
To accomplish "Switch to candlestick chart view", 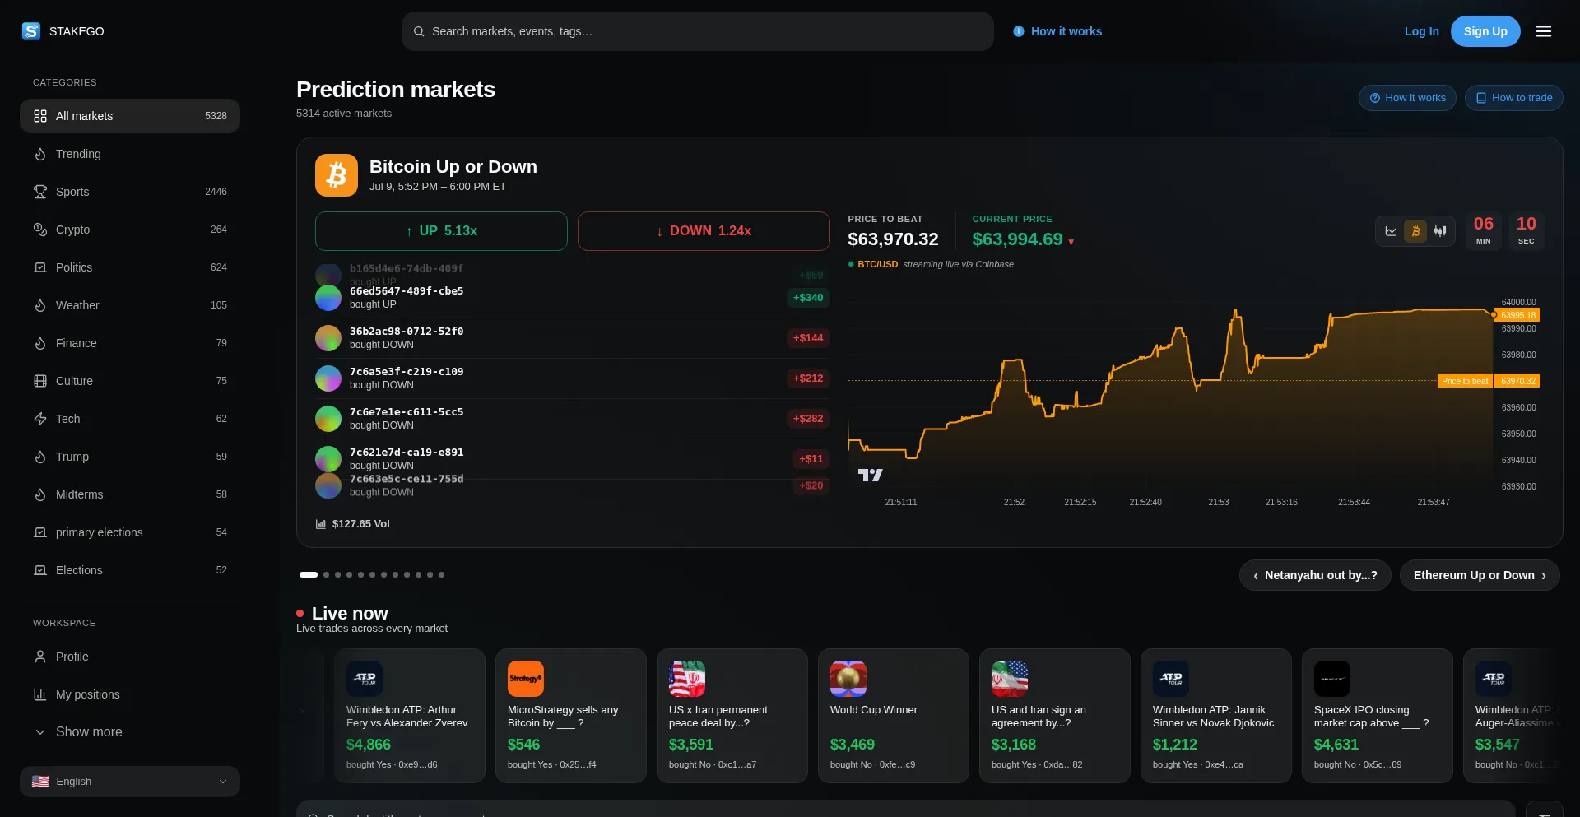I will point(1440,231).
